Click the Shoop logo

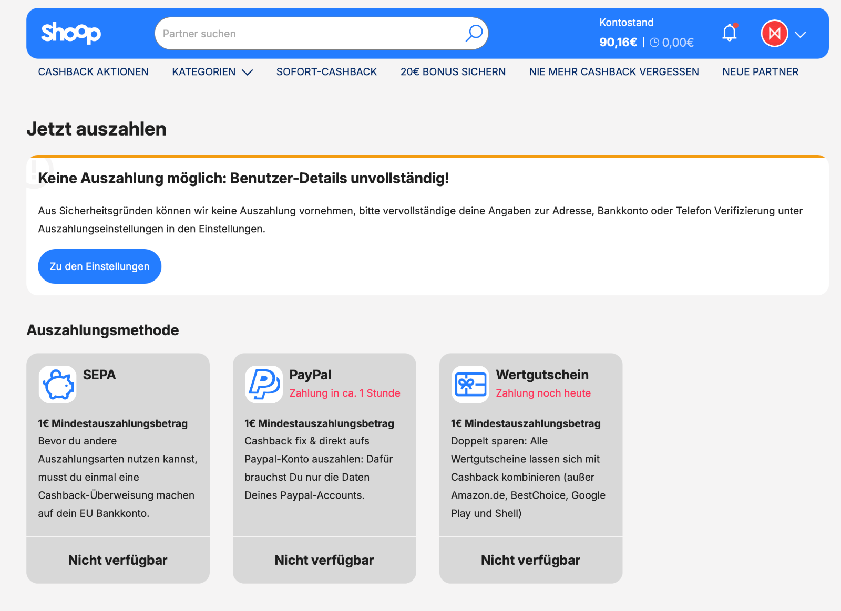[71, 33]
